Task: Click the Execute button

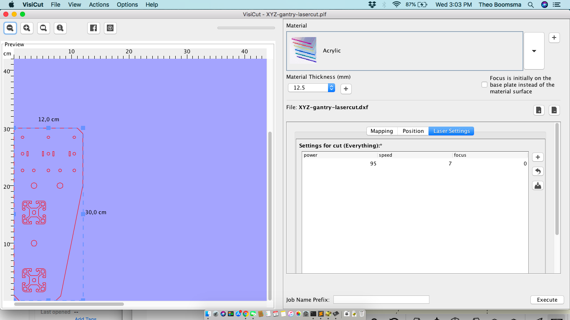Action: click(547, 300)
